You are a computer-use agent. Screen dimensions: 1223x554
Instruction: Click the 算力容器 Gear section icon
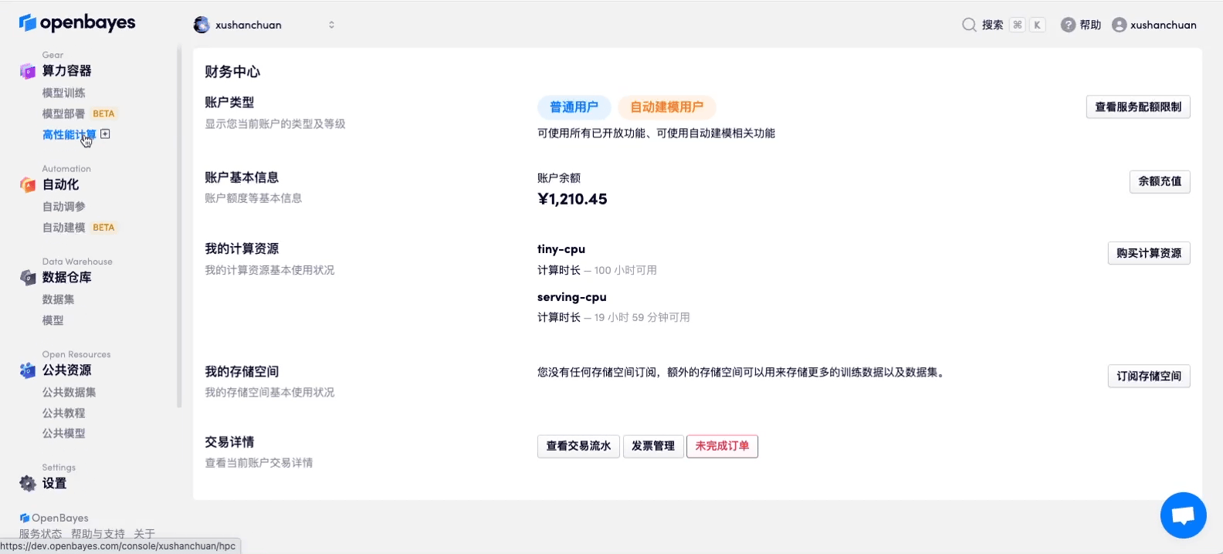point(28,71)
